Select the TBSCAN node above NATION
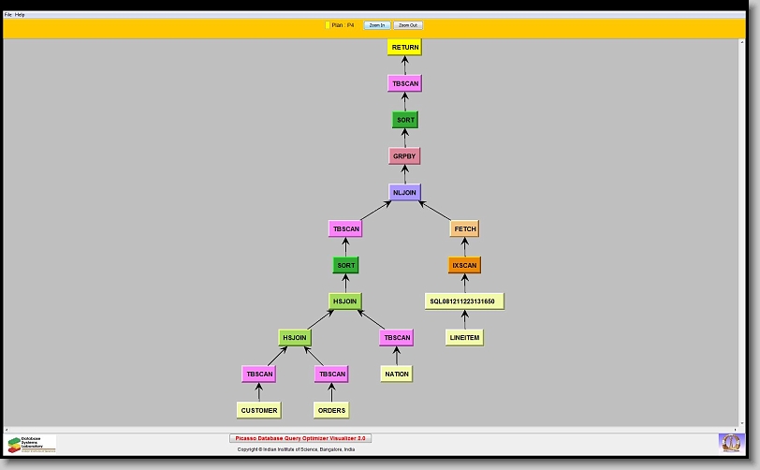760x470 pixels. [x=396, y=338]
